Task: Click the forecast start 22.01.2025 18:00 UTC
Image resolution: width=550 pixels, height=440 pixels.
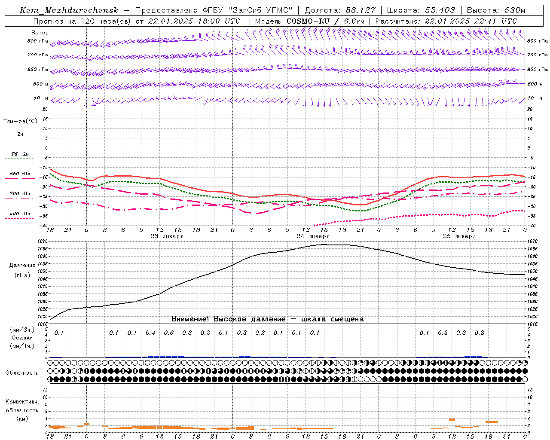Action: [194, 21]
